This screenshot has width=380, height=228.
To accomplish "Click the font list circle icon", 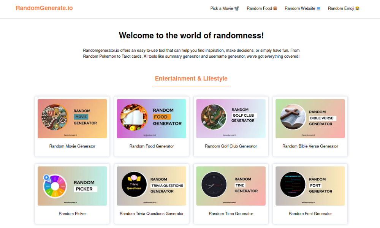I will point(293,185).
